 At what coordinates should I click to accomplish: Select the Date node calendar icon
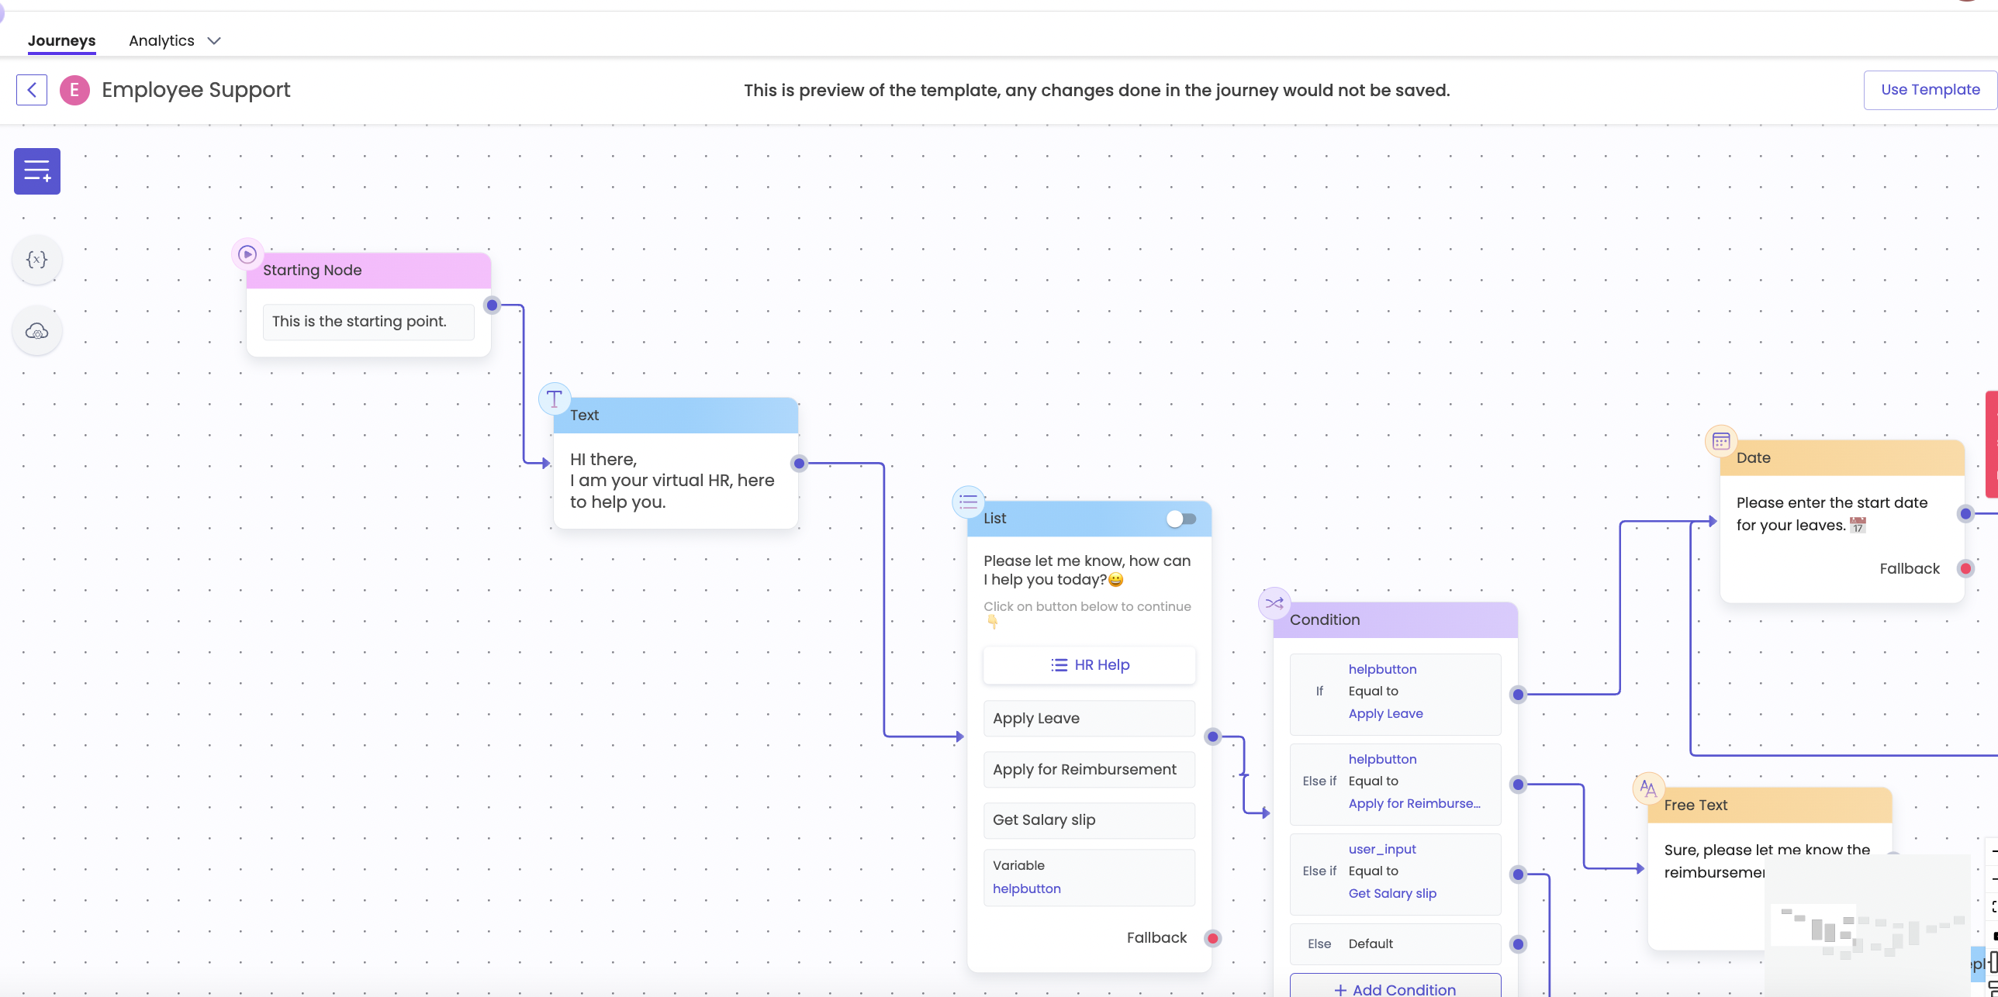click(1720, 441)
